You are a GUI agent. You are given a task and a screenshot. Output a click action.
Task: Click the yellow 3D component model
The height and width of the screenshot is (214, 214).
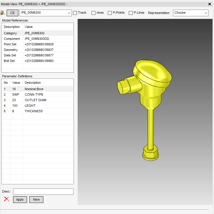[x=148, y=87]
